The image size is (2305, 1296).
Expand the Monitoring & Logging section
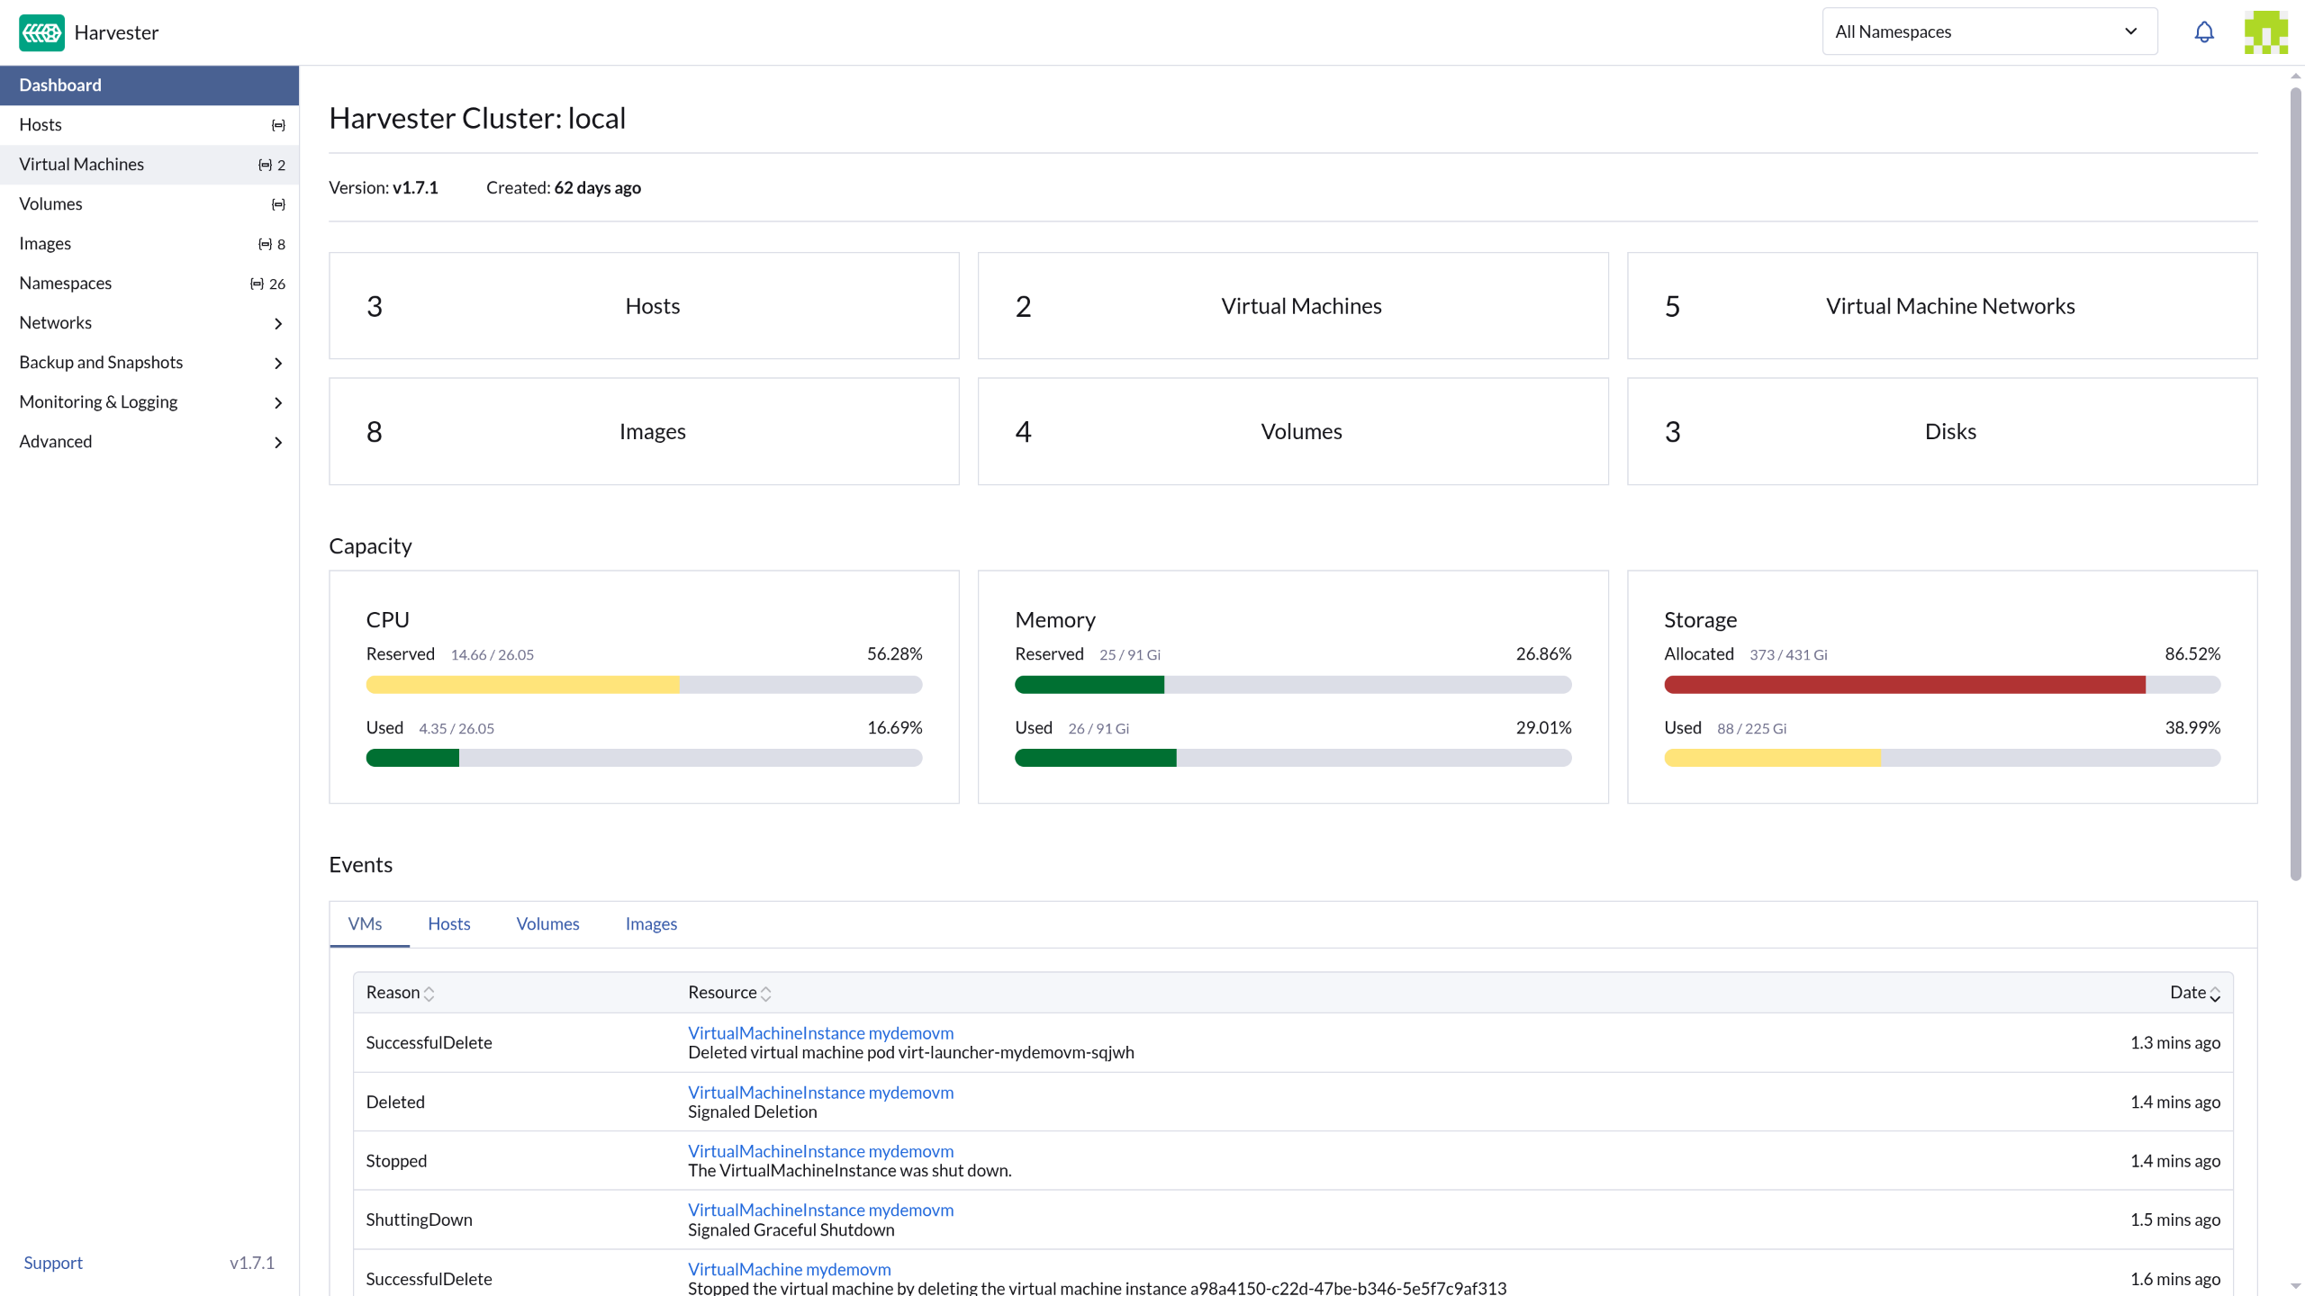pyautogui.click(x=149, y=402)
